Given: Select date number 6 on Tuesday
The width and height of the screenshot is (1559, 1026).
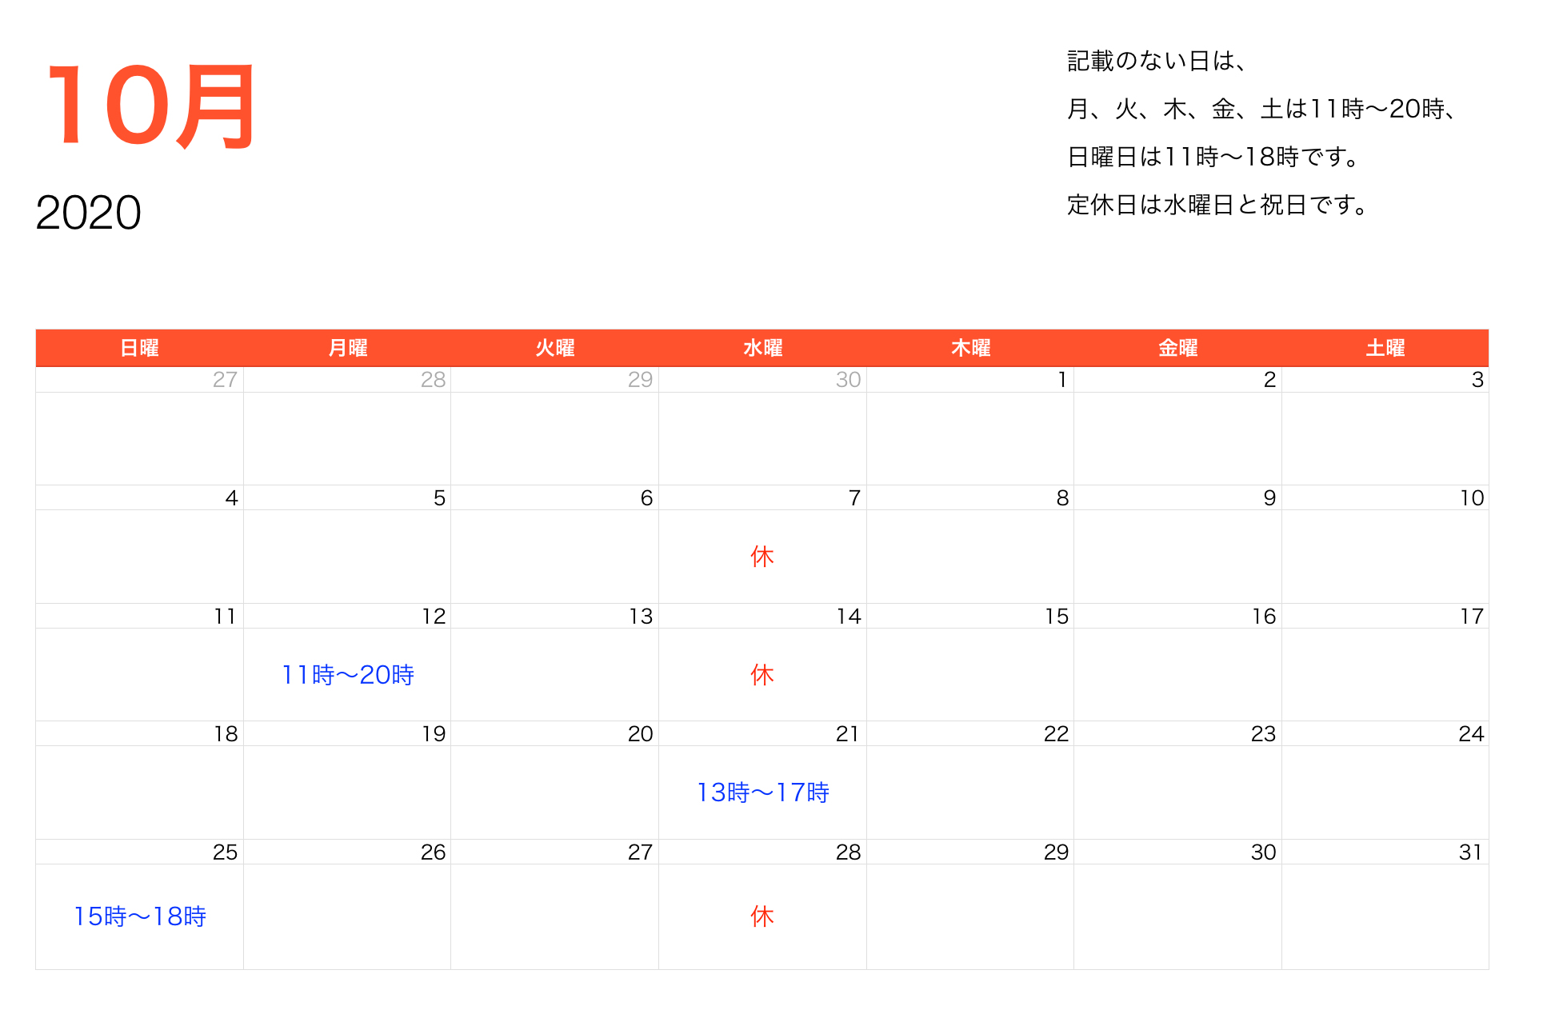Looking at the screenshot, I should pyautogui.click(x=646, y=498).
